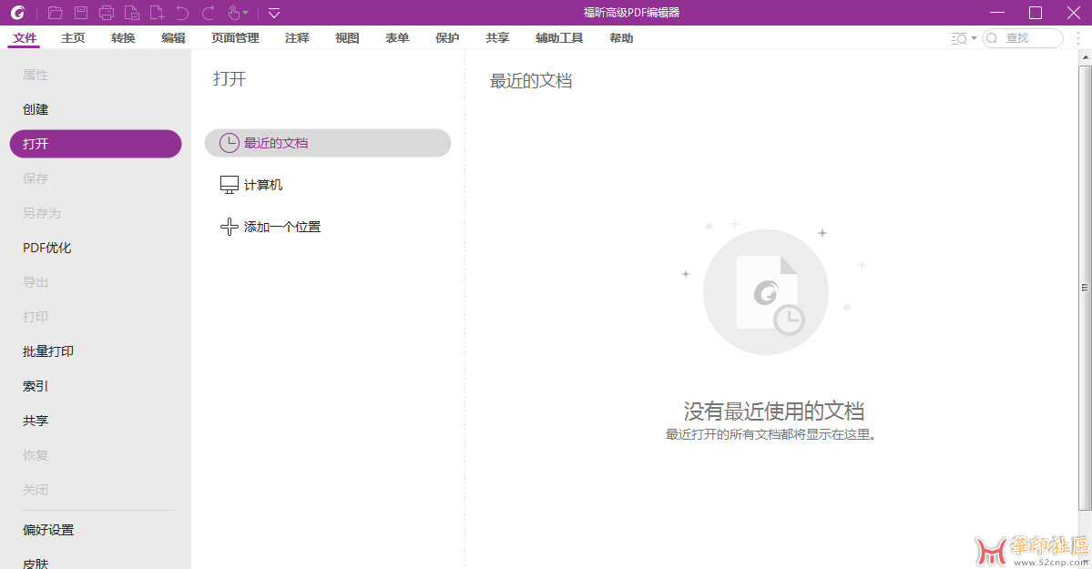The width and height of the screenshot is (1092, 569).
Task: Switch to the 视图 tab
Action: [347, 37]
